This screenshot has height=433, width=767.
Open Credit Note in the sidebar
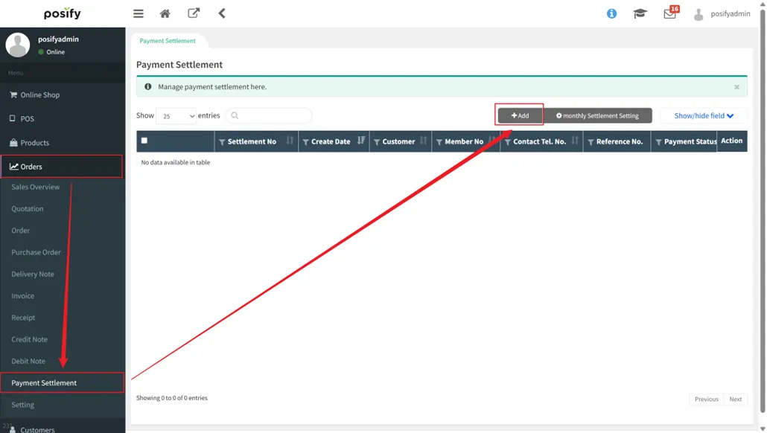click(29, 339)
